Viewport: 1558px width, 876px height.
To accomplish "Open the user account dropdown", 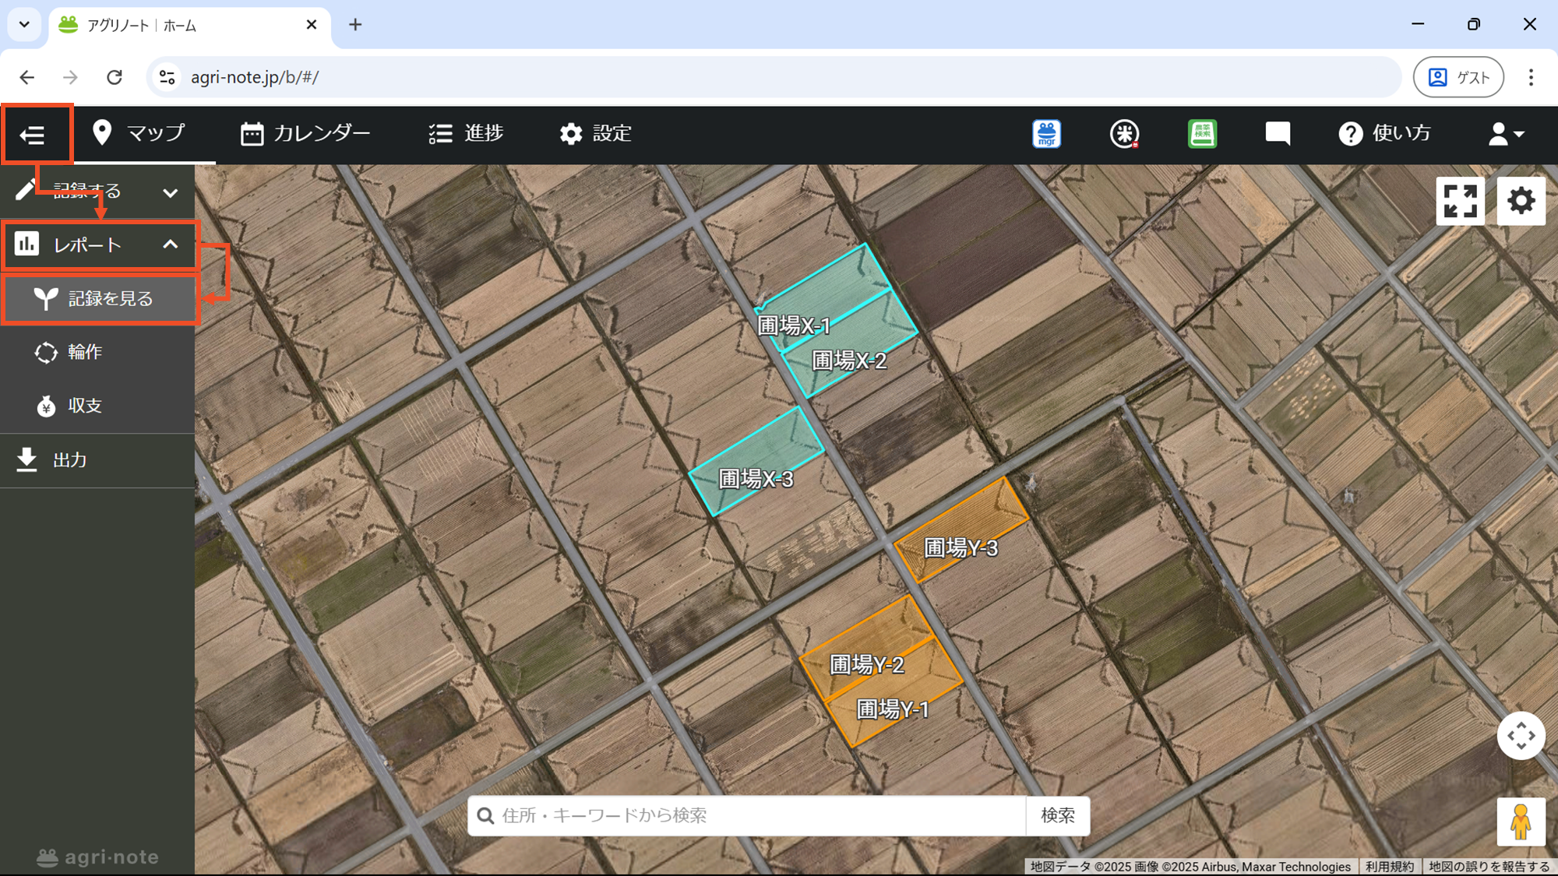I will [x=1505, y=134].
